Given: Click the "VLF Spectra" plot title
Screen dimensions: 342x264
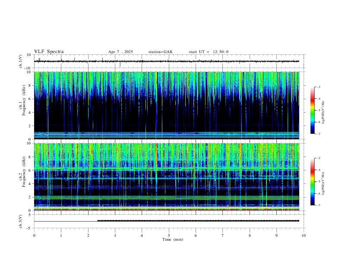Looking at the screenshot, I should coord(49,52).
